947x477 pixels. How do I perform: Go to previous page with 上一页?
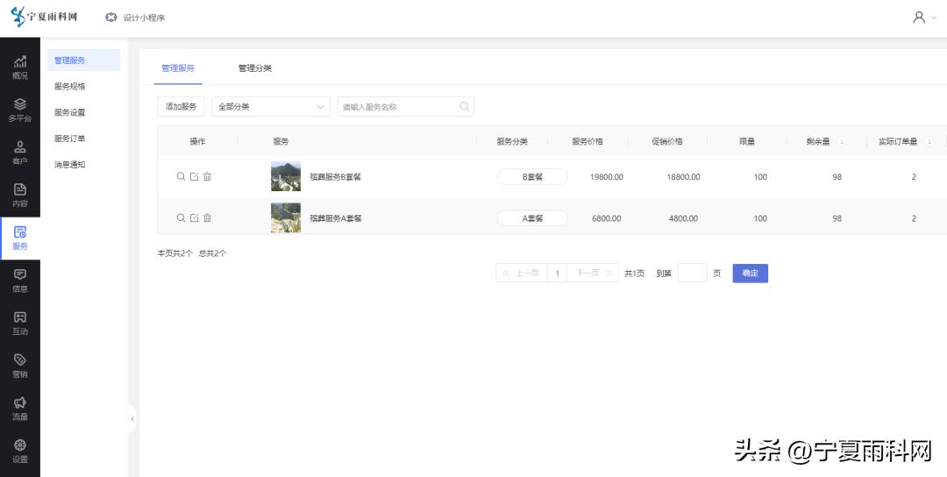(x=522, y=273)
